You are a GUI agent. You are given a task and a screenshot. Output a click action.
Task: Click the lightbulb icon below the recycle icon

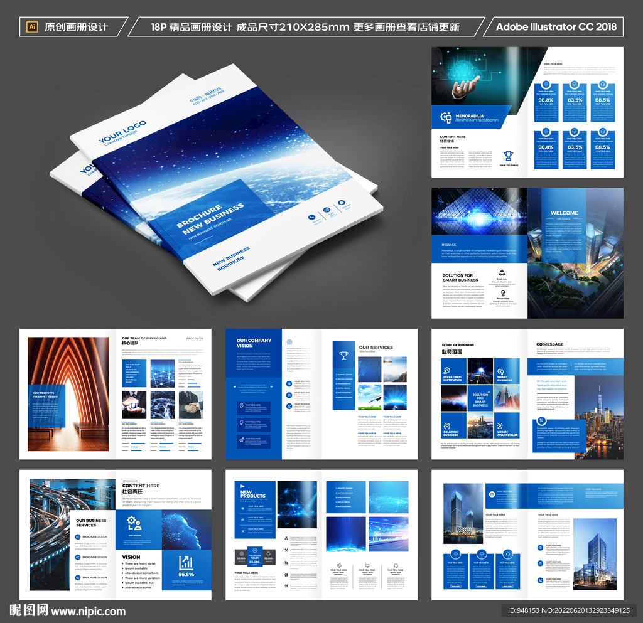(503, 293)
